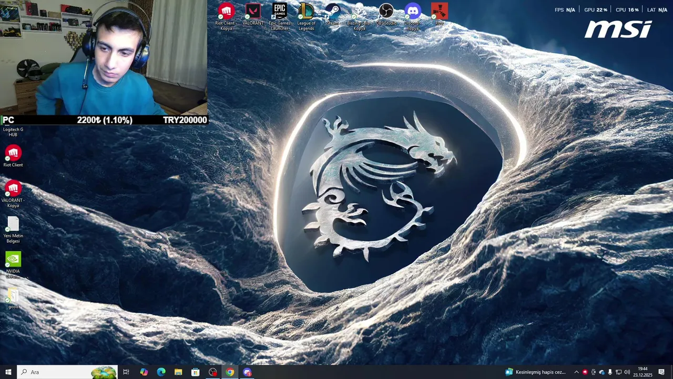Open the notification Action Center

661,372
